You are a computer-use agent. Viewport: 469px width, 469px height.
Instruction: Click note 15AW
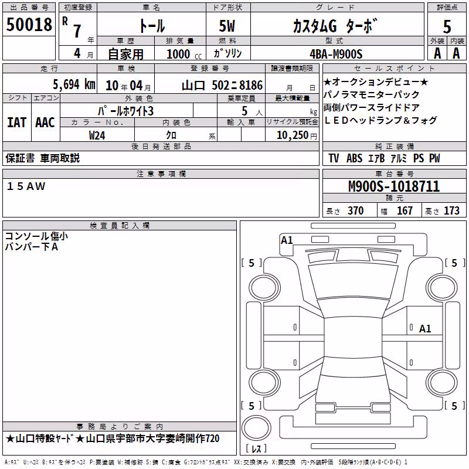pyautogui.click(x=26, y=186)
